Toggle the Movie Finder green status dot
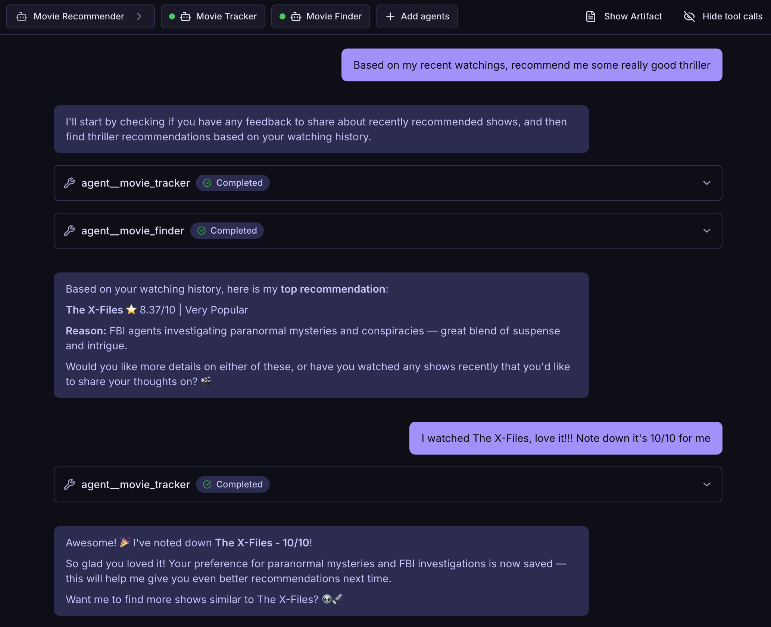 pos(283,16)
